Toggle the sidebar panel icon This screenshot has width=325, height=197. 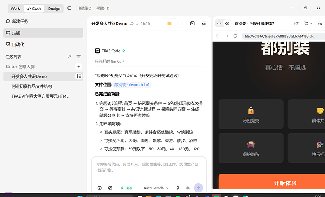tap(69, 8)
